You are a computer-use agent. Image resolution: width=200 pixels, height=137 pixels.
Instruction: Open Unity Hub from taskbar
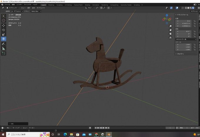(x=103, y=134)
